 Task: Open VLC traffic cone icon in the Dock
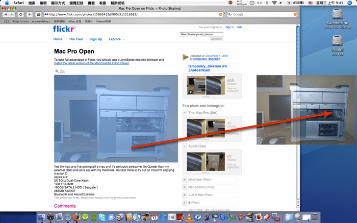189,217
